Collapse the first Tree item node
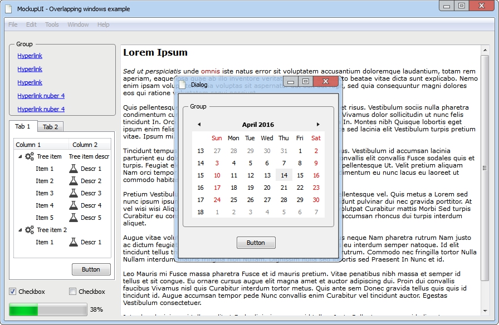 point(20,156)
